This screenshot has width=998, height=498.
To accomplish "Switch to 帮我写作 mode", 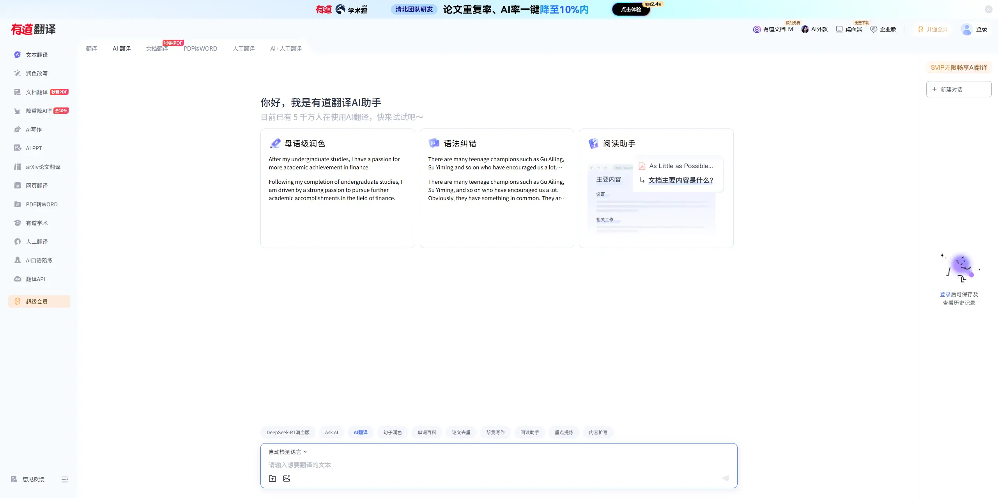I will 495,432.
